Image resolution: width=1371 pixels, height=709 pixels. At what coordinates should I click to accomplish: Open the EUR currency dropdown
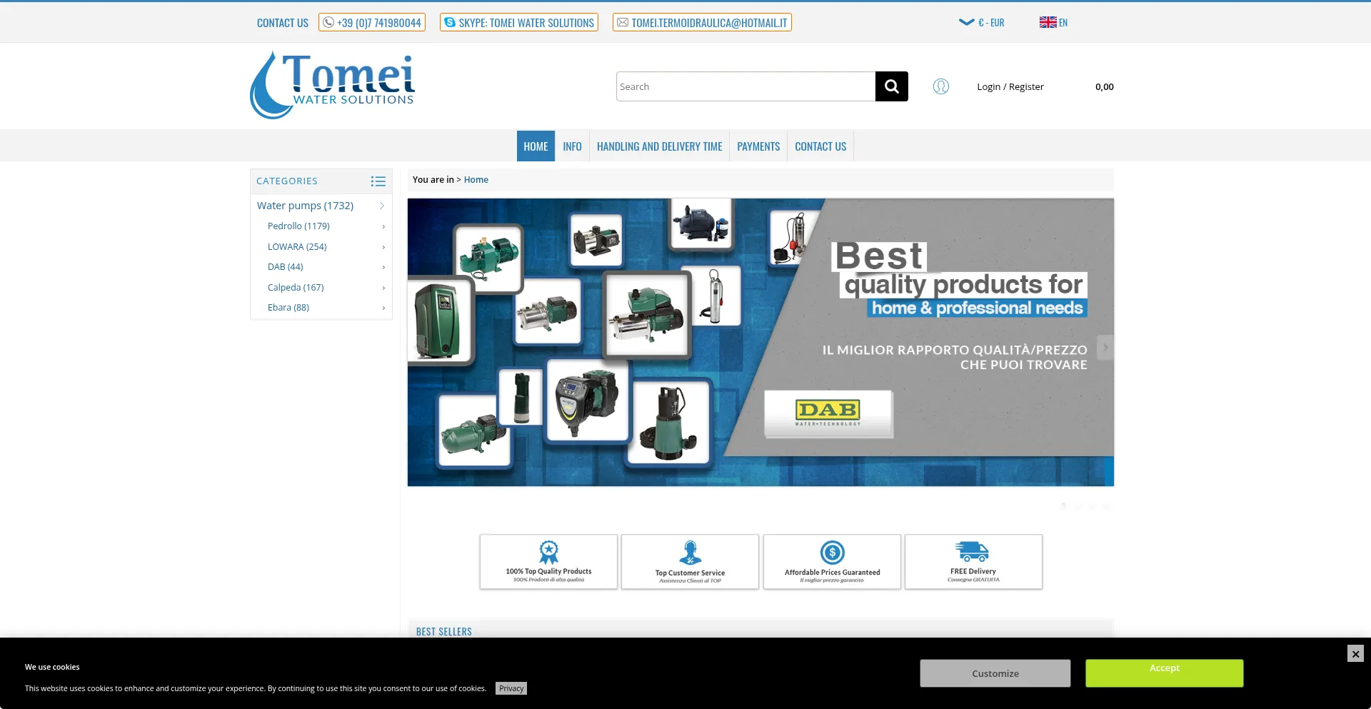pos(982,23)
